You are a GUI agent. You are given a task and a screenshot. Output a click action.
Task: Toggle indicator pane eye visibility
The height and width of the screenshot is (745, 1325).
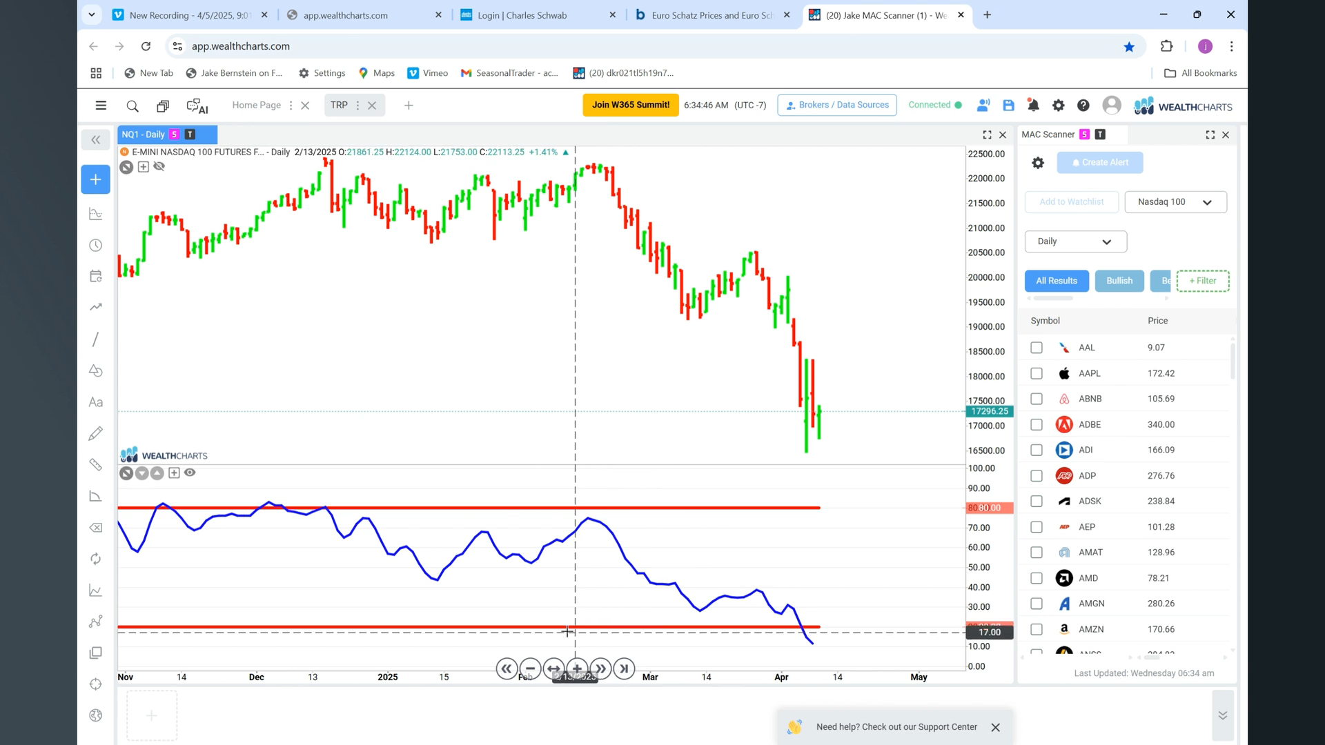tap(190, 473)
